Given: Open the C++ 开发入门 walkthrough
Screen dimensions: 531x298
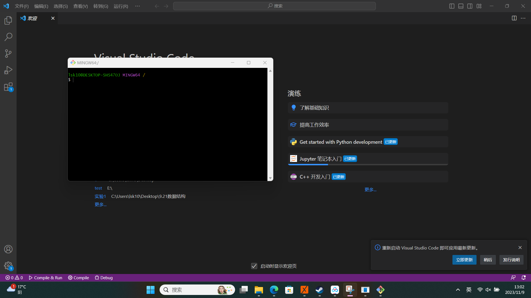Looking at the screenshot, I should (x=368, y=177).
